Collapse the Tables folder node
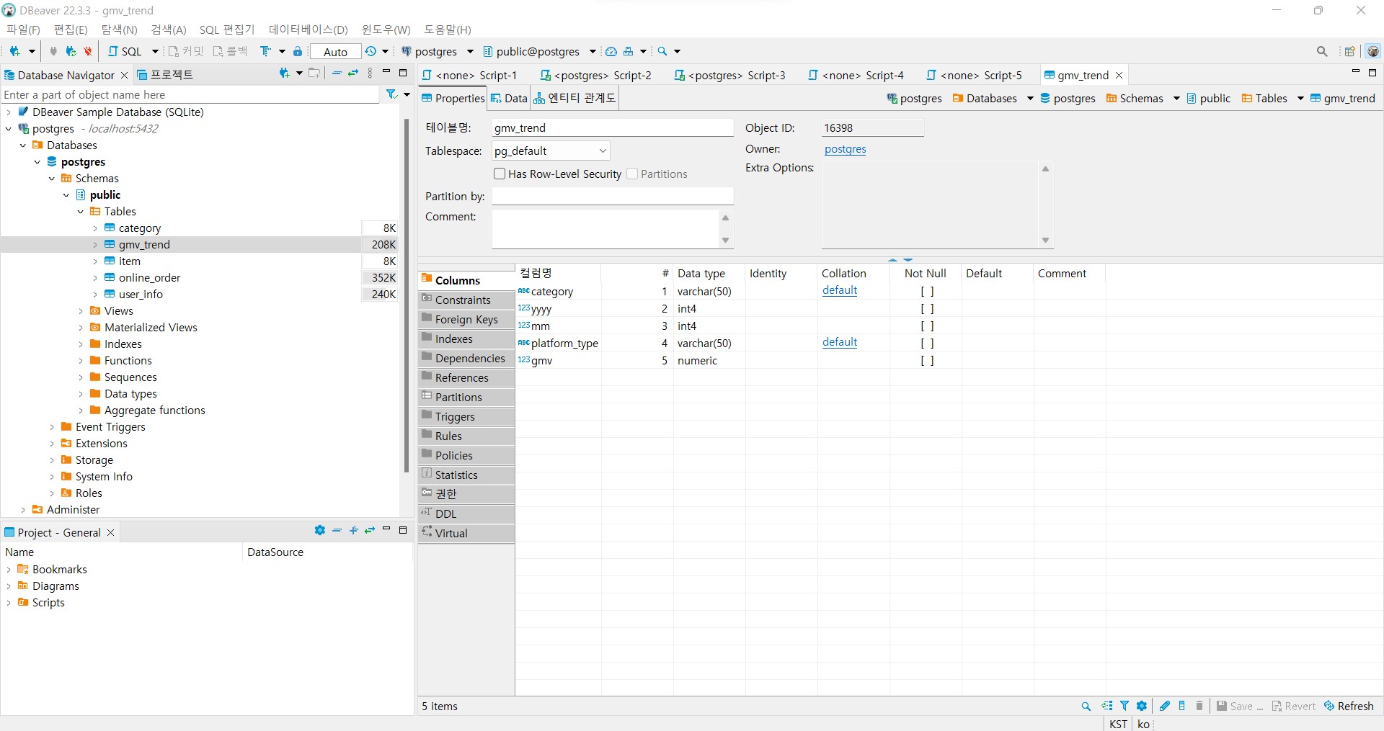The image size is (1384, 731). [x=81, y=212]
